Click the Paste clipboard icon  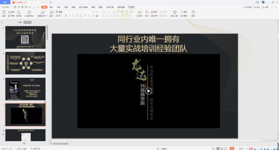4,12
